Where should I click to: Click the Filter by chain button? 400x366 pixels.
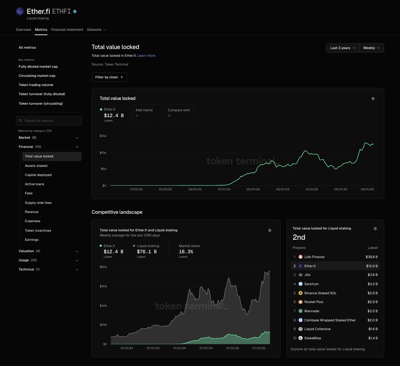(109, 77)
